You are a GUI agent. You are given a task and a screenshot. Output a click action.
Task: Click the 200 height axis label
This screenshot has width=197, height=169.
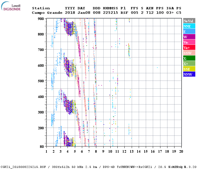point(41,128)
